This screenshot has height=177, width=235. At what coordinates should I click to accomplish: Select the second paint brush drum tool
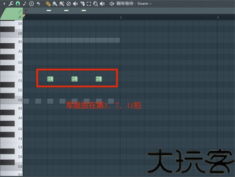coord(62,4)
